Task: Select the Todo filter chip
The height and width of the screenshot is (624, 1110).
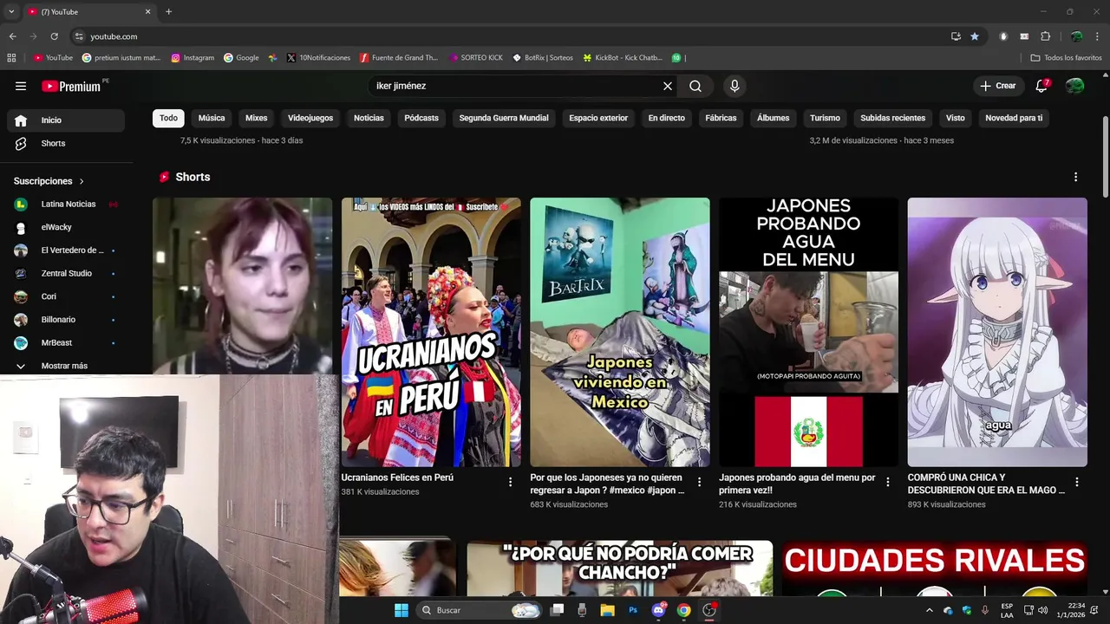Action: [x=168, y=118]
